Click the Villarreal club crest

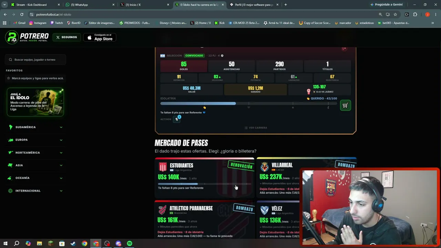point(265,167)
